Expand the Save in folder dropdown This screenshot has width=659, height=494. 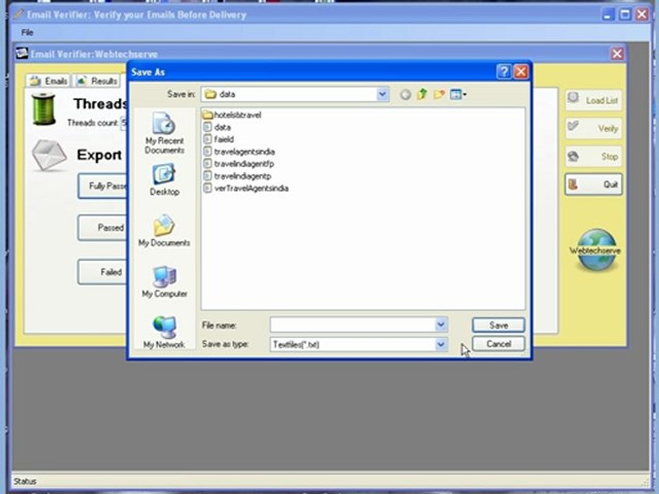click(382, 95)
